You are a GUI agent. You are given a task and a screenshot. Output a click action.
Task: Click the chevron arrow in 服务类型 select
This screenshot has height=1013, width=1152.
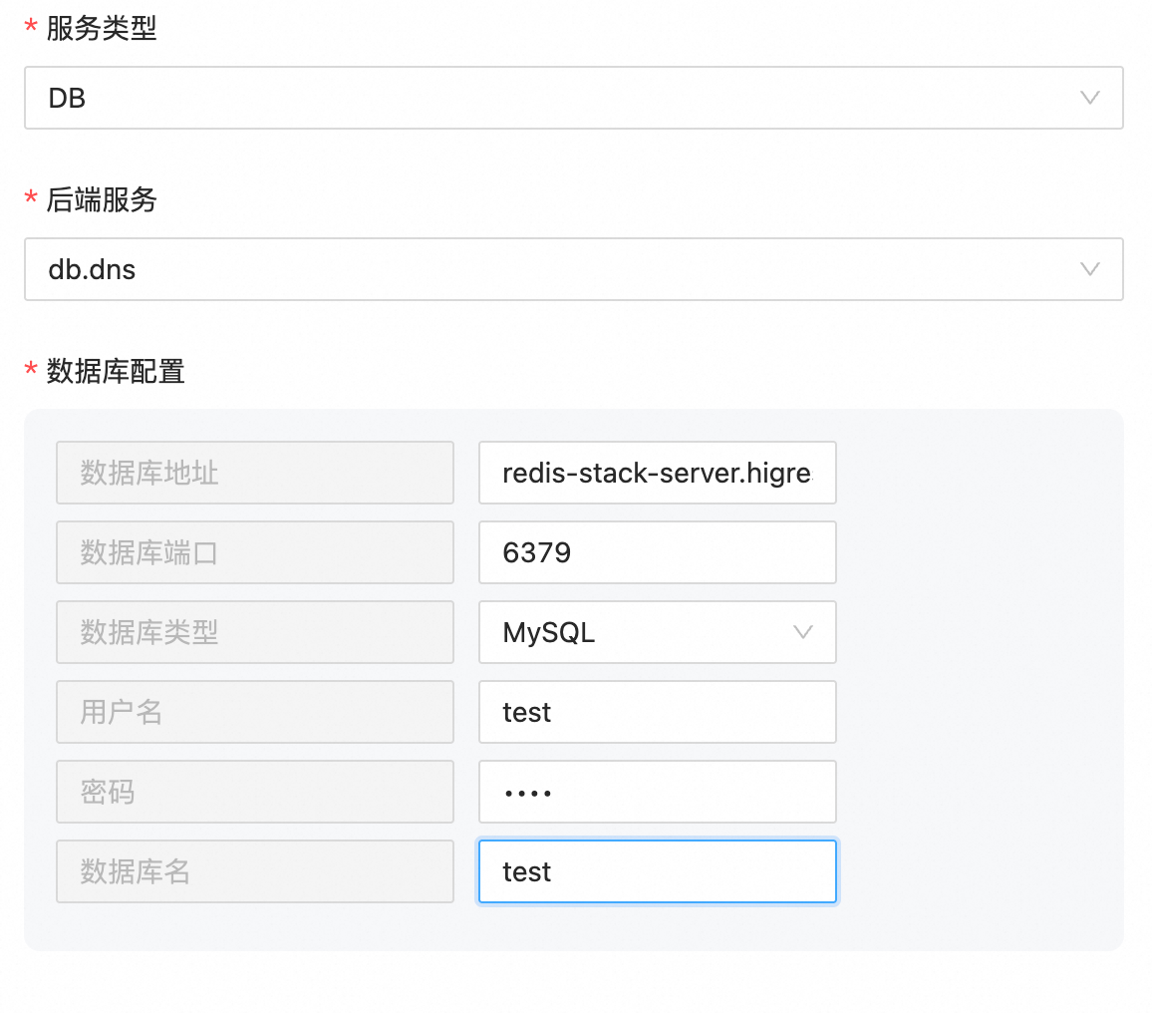point(1089,98)
